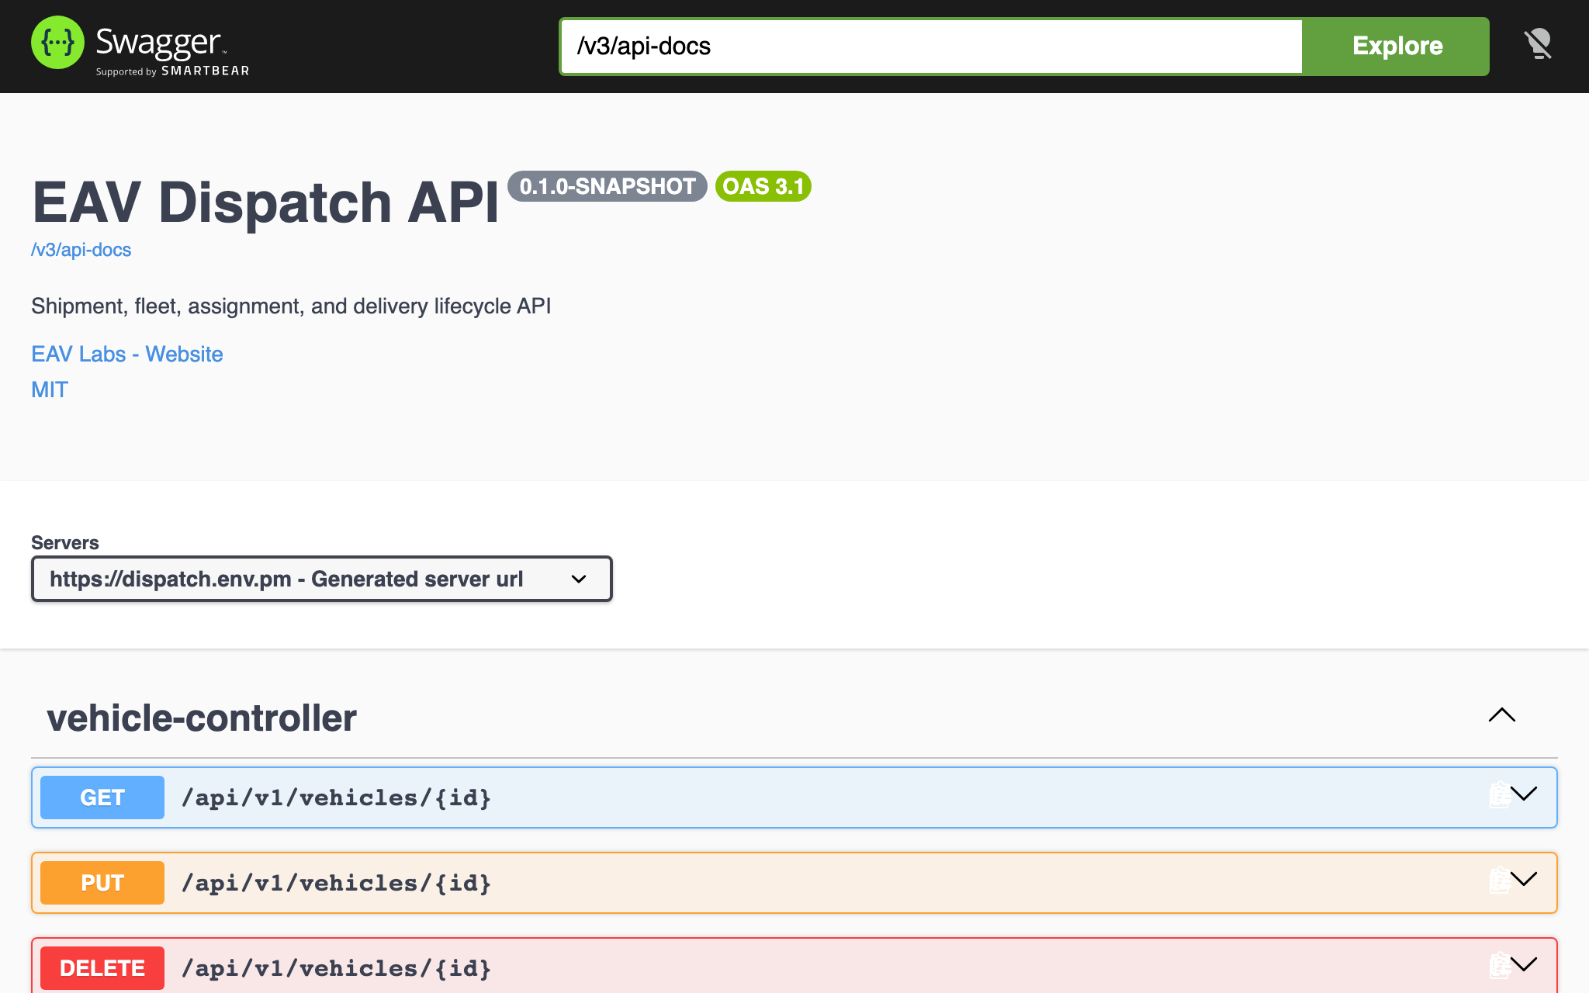
Task: Click the DELETE row path /api/v1/vehicles/{id}
Action: click(336, 968)
